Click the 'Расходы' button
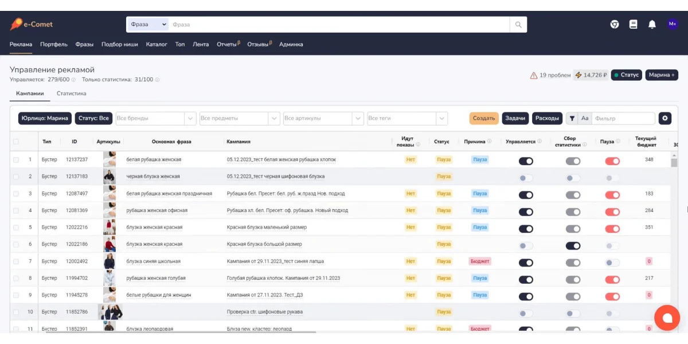The width and height of the screenshot is (688, 344). pyautogui.click(x=547, y=118)
